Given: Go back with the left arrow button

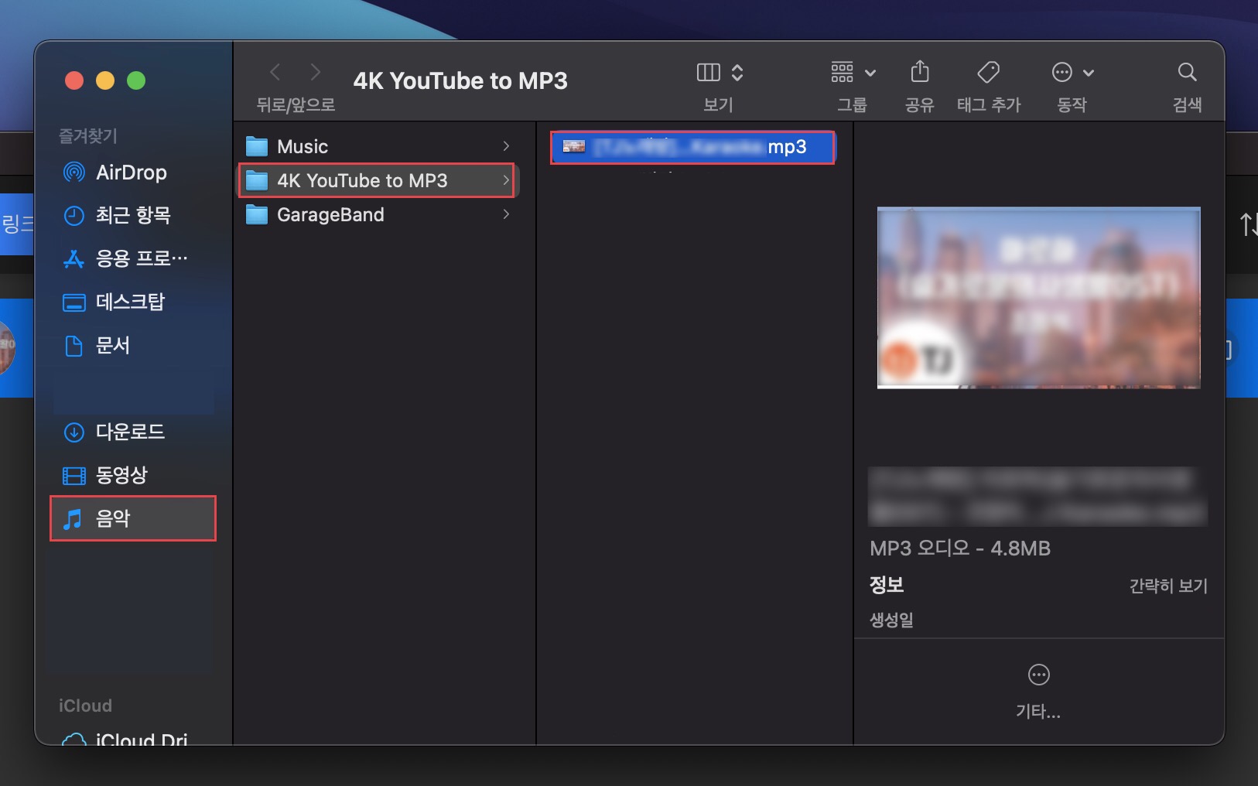Looking at the screenshot, I should coord(275,73).
